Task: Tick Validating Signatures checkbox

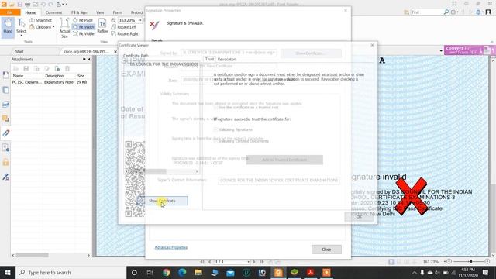Action: pos(215,129)
